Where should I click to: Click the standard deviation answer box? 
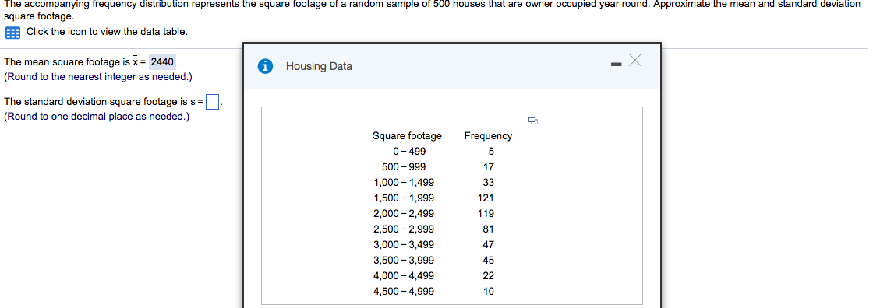click(212, 103)
